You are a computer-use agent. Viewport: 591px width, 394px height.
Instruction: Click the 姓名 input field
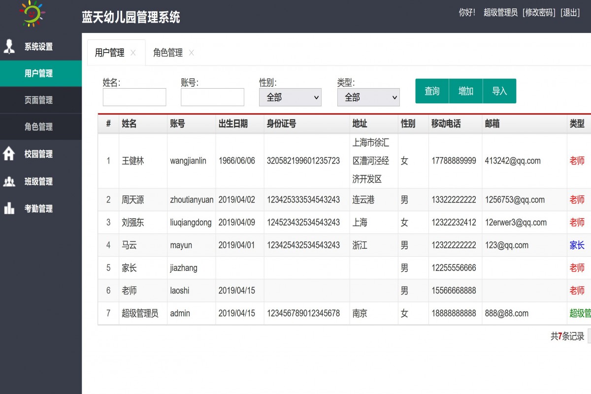pos(134,97)
